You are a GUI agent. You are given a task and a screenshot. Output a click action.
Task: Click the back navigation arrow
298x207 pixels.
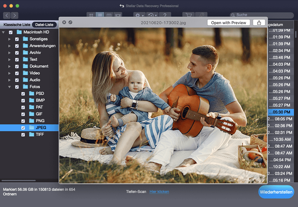(x=7, y=15)
